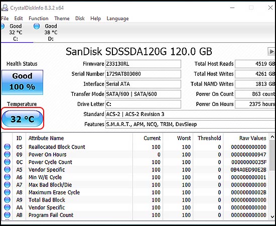Screen dimensions: 276x226
Task: Select the Reallocated Block Count text
Action: pos(57,147)
